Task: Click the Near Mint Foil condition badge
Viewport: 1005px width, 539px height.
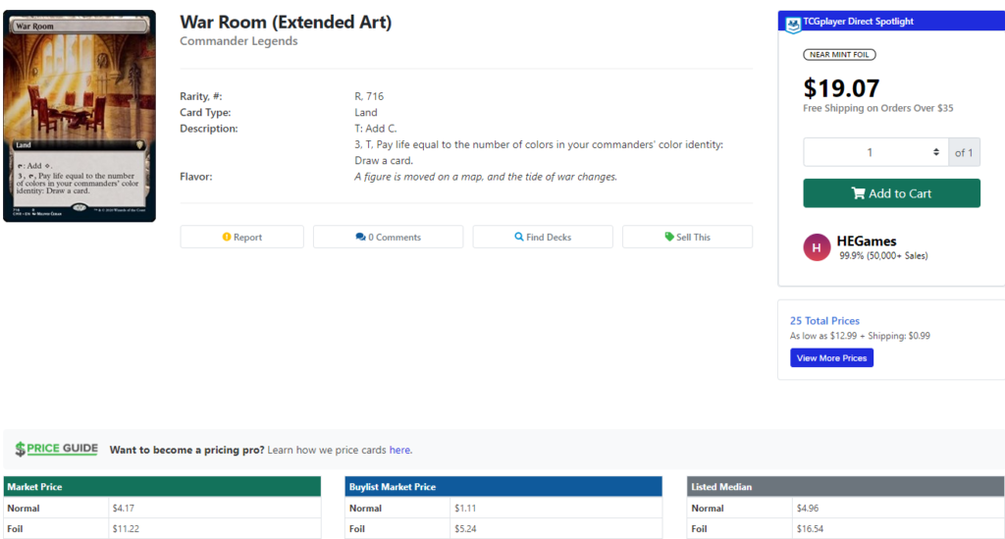Action: click(x=839, y=54)
